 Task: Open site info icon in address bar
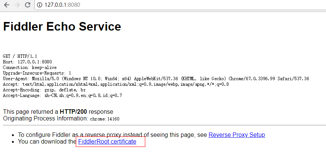(x=40, y=5)
